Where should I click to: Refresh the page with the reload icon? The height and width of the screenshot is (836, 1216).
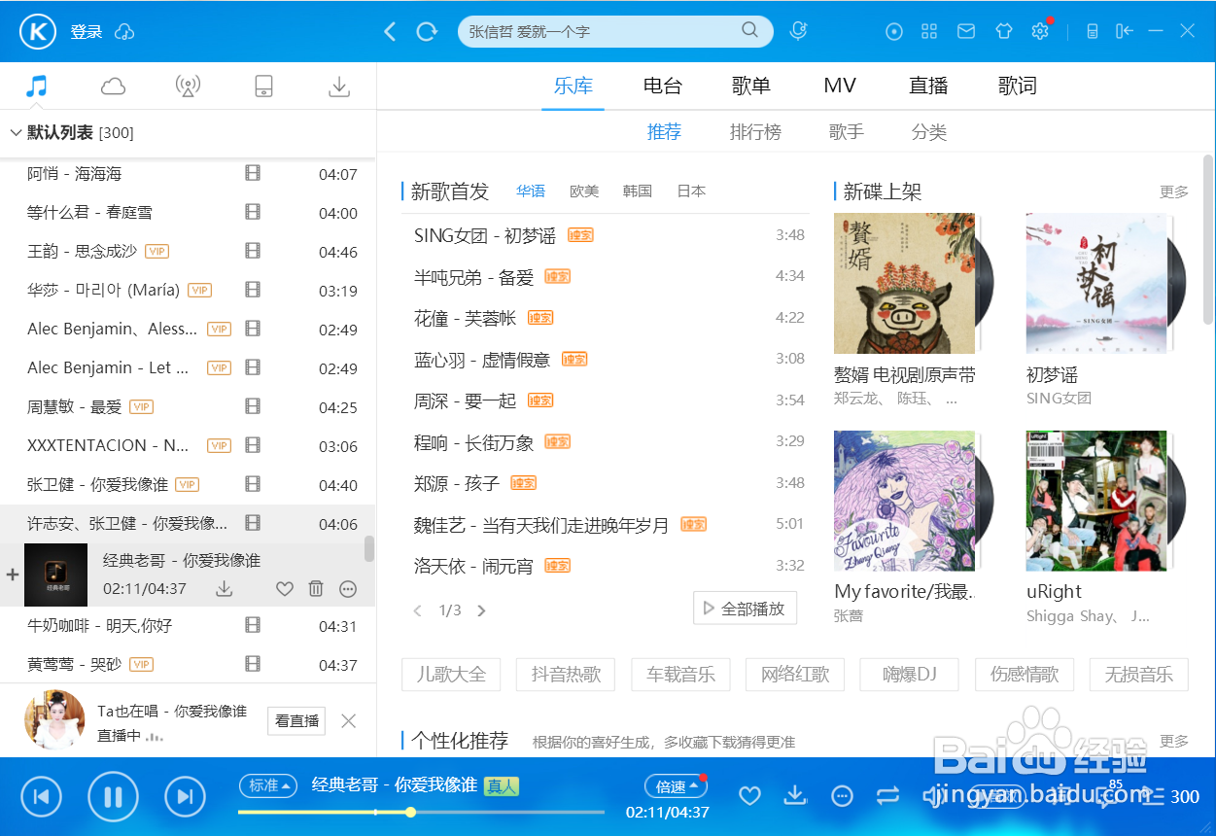tap(427, 32)
